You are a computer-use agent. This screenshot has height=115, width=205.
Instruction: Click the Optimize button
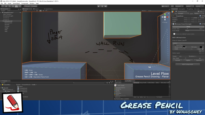tap(199, 60)
